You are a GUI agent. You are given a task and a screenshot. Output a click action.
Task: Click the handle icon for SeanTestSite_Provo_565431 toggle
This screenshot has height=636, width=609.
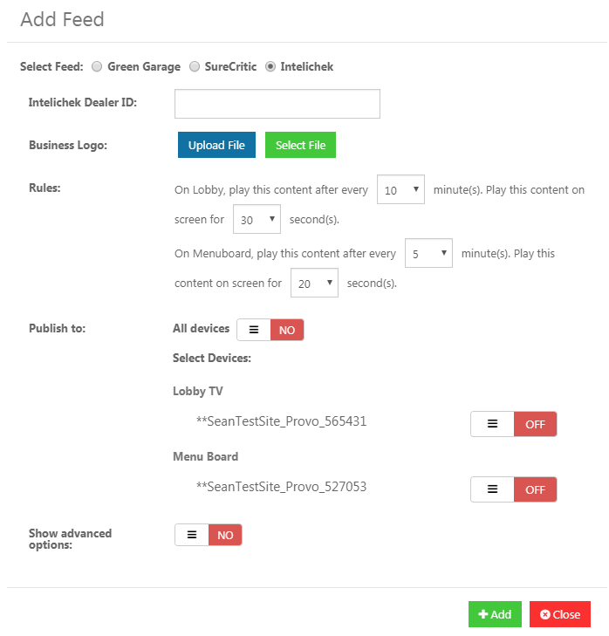pos(492,424)
